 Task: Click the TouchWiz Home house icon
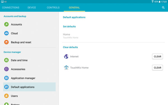click(x=66, y=67)
